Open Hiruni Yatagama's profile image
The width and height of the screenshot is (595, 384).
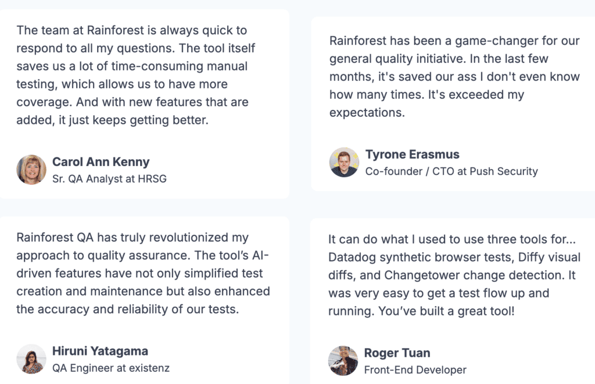click(31, 358)
